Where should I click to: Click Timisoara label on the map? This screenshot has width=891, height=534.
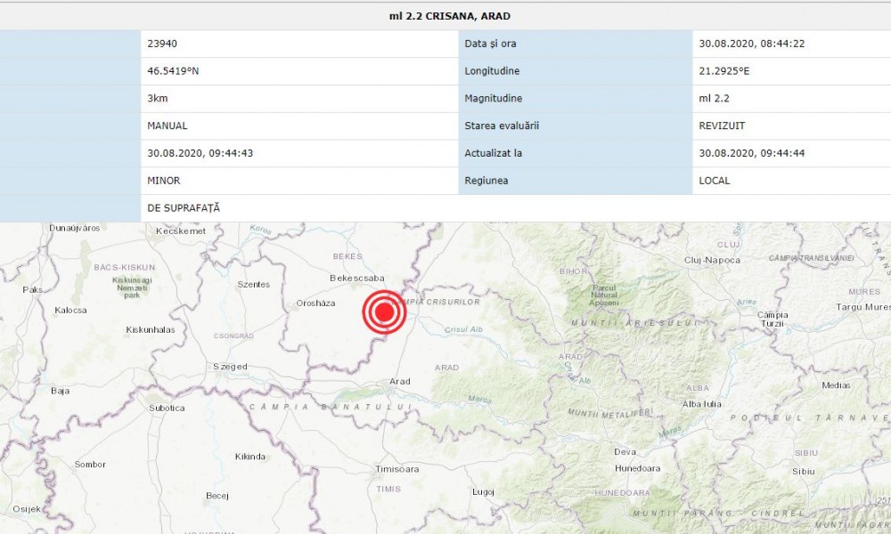pyautogui.click(x=397, y=469)
